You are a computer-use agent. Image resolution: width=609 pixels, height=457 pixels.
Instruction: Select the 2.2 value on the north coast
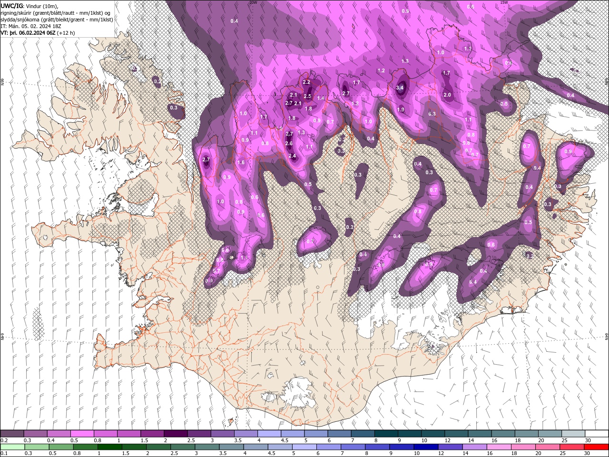coord(306,82)
